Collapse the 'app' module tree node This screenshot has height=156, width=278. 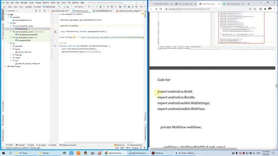pyautogui.click(x=6, y=14)
